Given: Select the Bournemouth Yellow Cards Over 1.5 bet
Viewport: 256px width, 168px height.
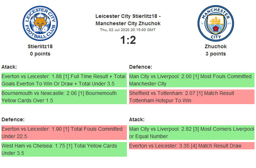Looking at the screenshot, I should 64,97.
